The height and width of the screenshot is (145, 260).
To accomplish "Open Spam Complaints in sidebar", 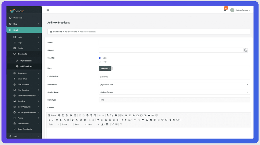I will pyautogui.click(x=24, y=129).
